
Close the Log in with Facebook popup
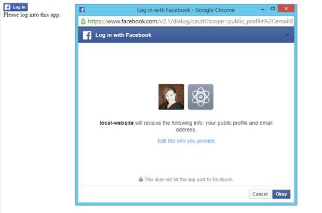(286, 8)
